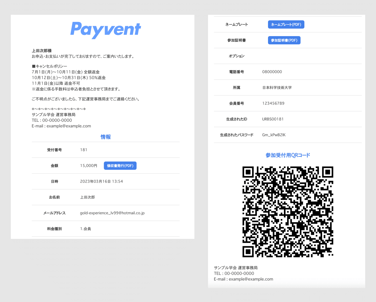Screen dimensions: 376x302
Task: Click the line 11月1日(金)以降 返金不可
Action: click(56, 83)
